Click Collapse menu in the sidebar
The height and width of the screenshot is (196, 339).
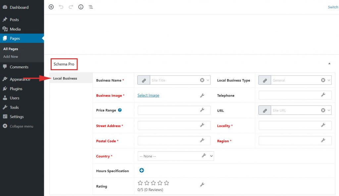coord(21,126)
